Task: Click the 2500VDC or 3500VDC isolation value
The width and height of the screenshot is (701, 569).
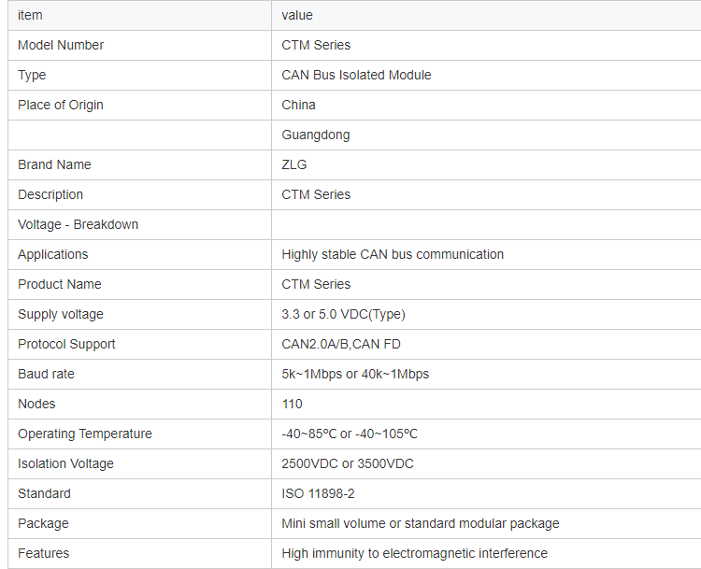Action: click(348, 463)
